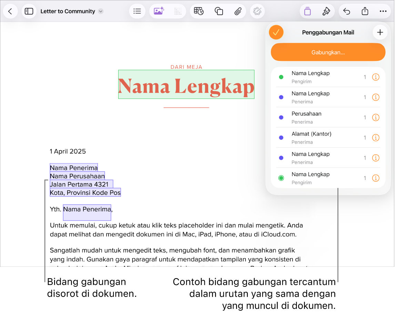The image size is (395, 315).
Task: Open the More options ellipsis
Action: [383, 11]
